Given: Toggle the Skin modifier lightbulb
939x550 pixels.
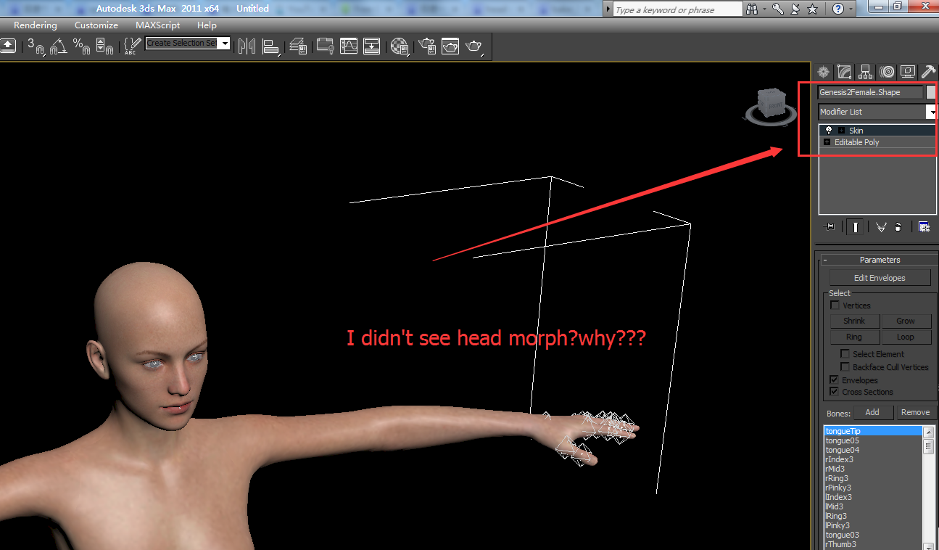Looking at the screenshot, I should click(x=828, y=131).
